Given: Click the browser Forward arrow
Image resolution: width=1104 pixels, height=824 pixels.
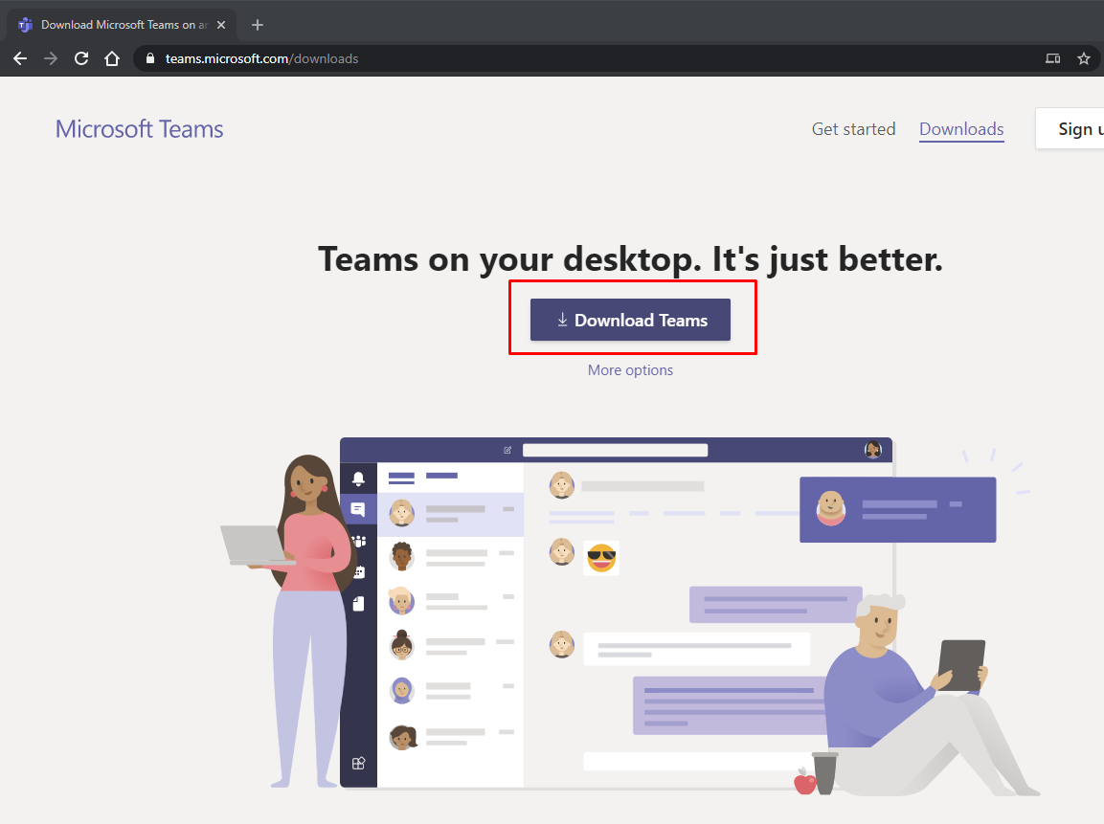Looking at the screenshot, I should point(51,58).
